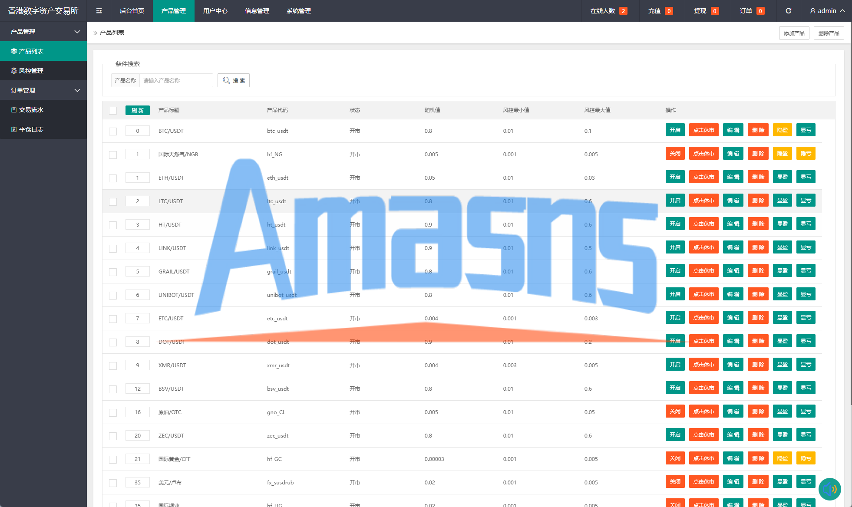This screenshot has height=507, width=852.
Task: Open the 系统管理 top menu
Action: (298, 11)
